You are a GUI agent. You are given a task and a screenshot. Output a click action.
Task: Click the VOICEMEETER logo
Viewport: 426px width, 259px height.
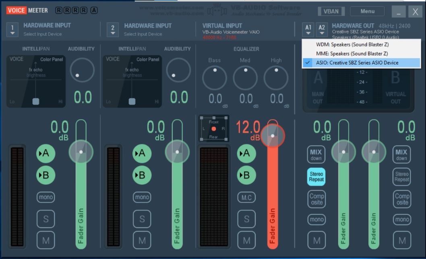(27, 10)
